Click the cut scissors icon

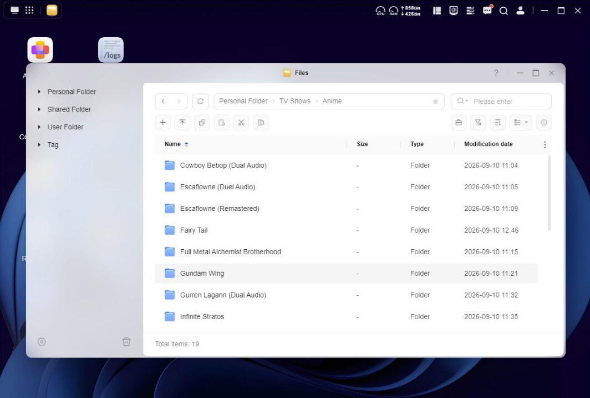coord(241,122)
